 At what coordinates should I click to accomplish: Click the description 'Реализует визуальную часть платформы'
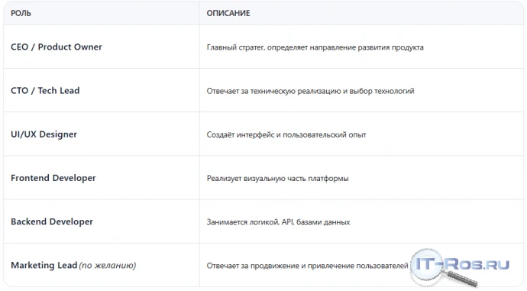tap(277, 179)
